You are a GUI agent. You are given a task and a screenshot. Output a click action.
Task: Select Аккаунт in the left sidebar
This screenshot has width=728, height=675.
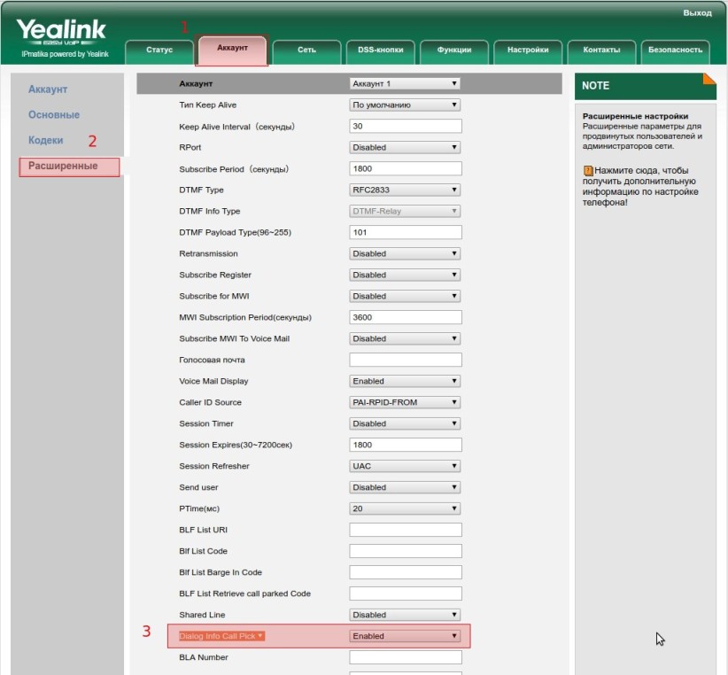48,89
